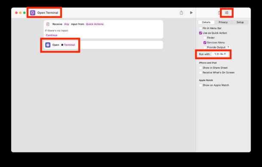Image resolution: width=262 pixels, height=167 pixels.
Task: Switch to the Privacy tab
Action: tap(223, 22)
